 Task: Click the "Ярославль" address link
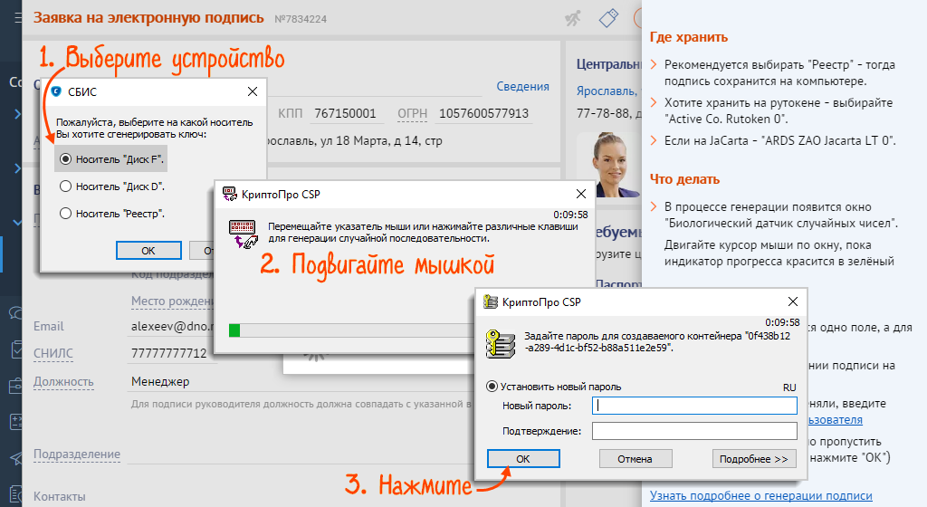(x=608, y=91)
